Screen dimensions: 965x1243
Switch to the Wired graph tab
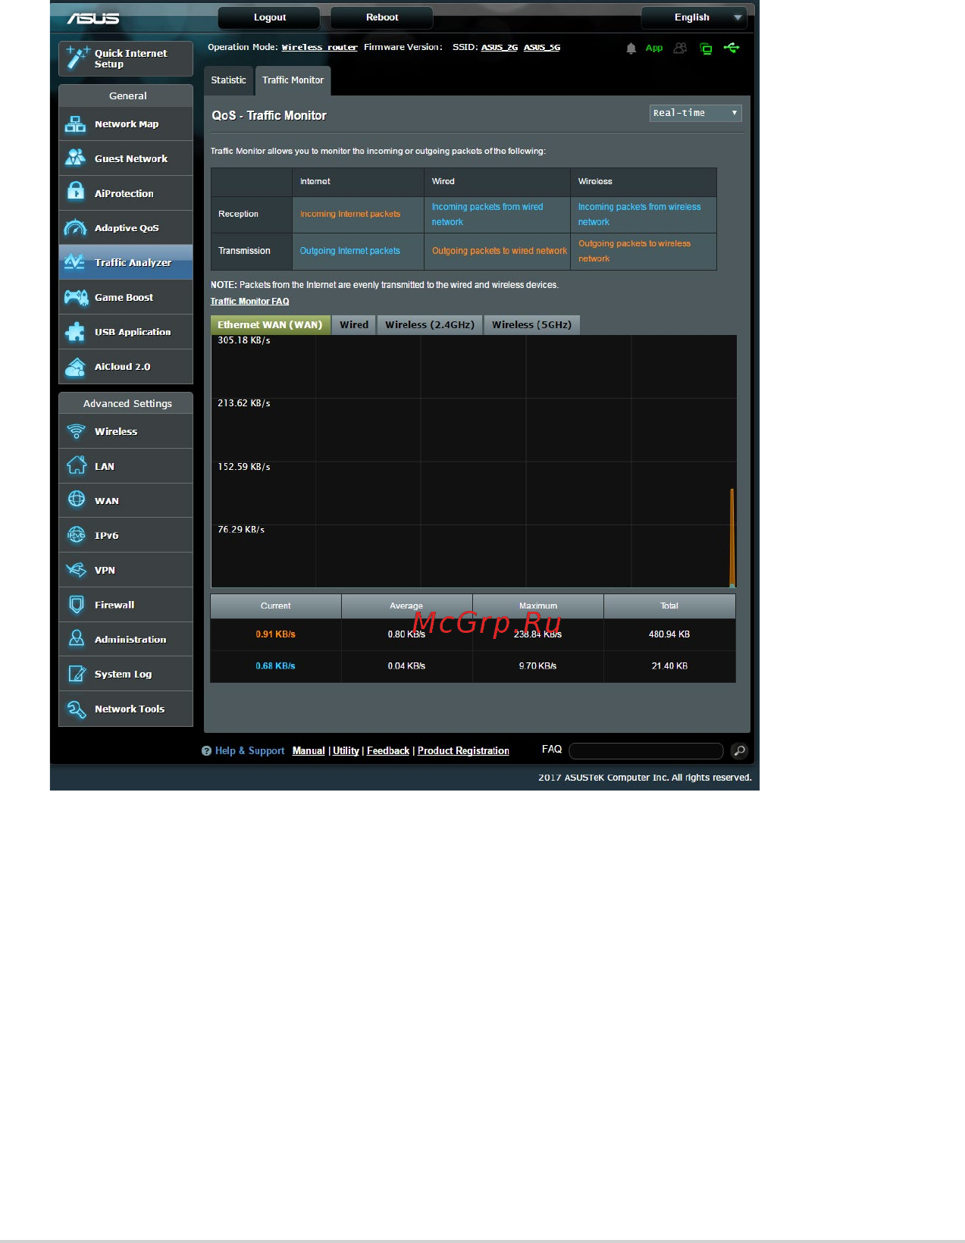[354, 325]
